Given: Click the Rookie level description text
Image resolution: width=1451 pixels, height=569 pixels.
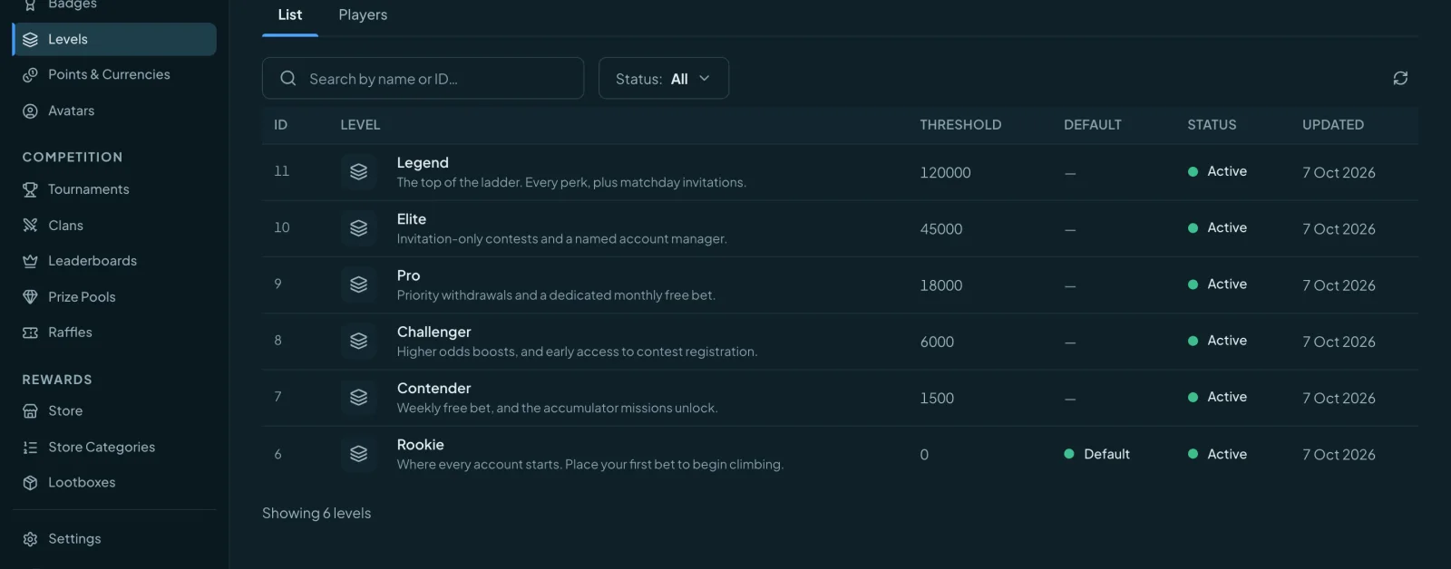Looking at the screenshot, I should tap(590, 464).
